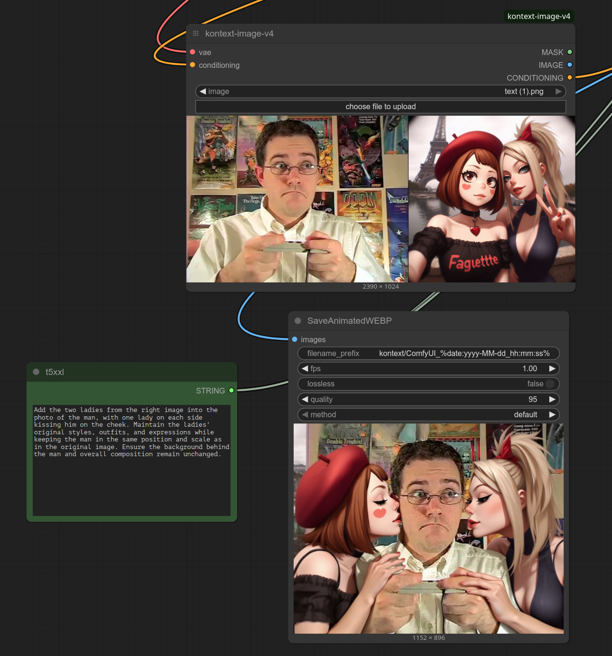Click the STRING output socket on t5xxl

[x=232, y=391]
